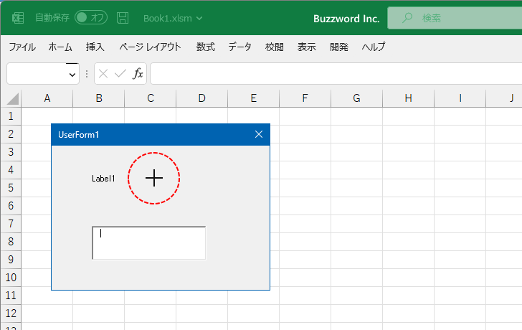Close the UserForm1 dialog

click(259, 134)
